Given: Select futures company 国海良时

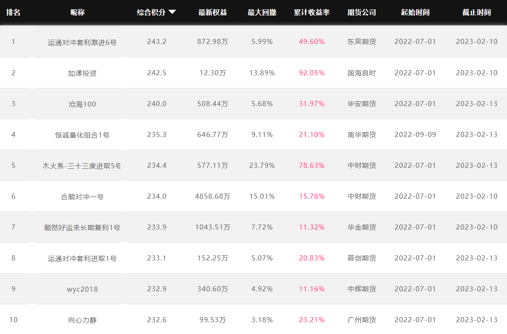Looking at the screenshot, I should coord(361,73).
